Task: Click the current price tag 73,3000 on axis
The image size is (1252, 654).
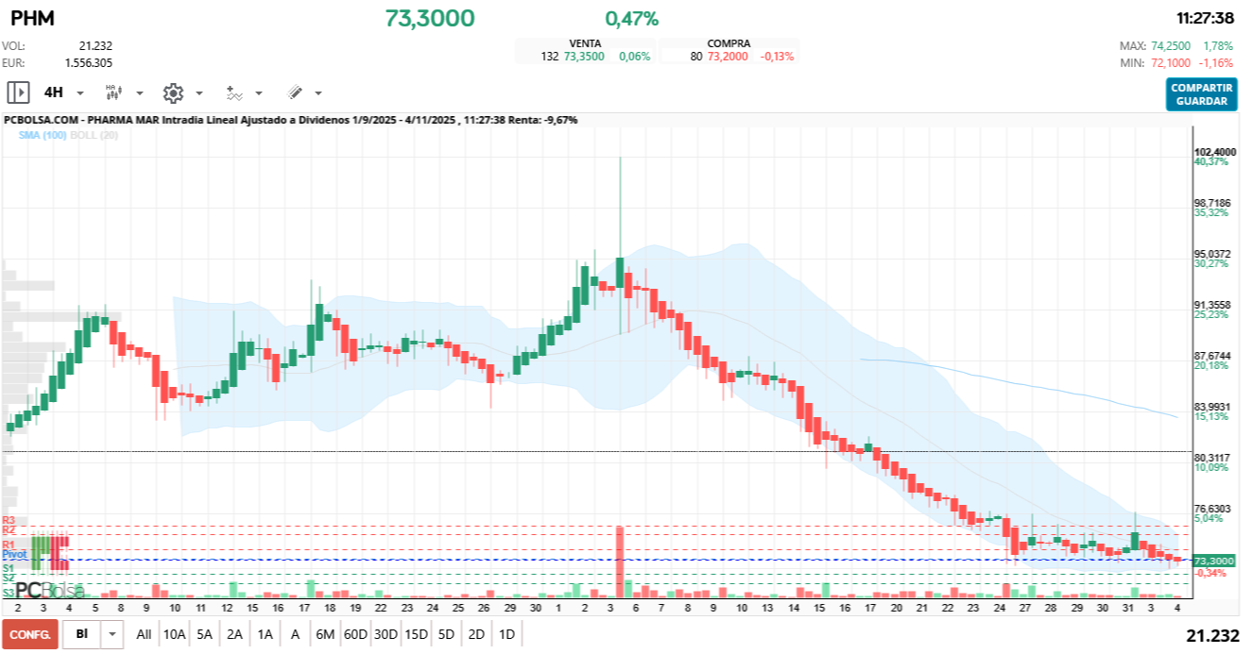Action: pyautogui.click(x=1213, y=561)
